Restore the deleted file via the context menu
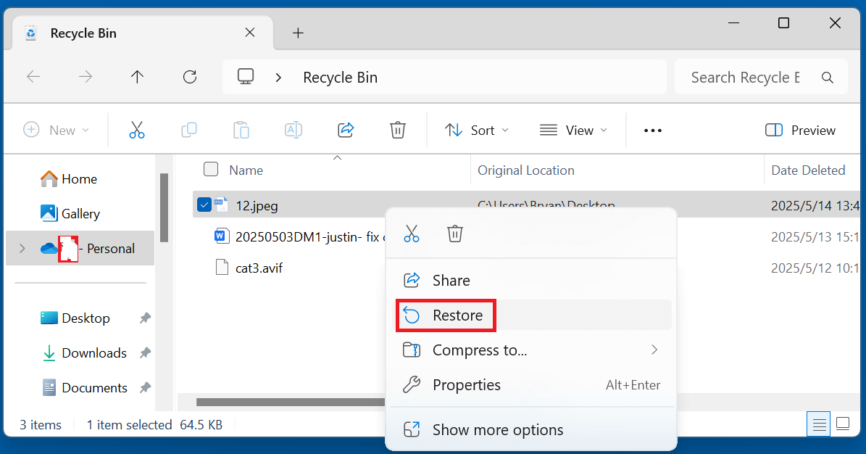The width and height of the screenshot is (866, 454). tap(457, 315)
